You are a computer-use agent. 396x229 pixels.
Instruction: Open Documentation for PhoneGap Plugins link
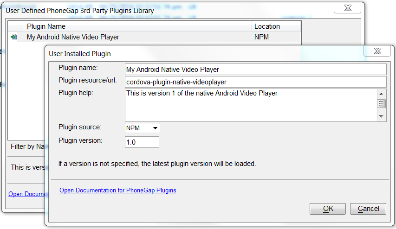[x=118, y=190]
